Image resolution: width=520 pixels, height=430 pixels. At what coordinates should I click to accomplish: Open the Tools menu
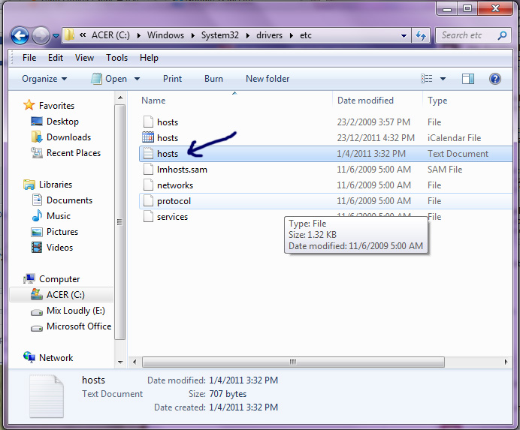click(116, 58)
